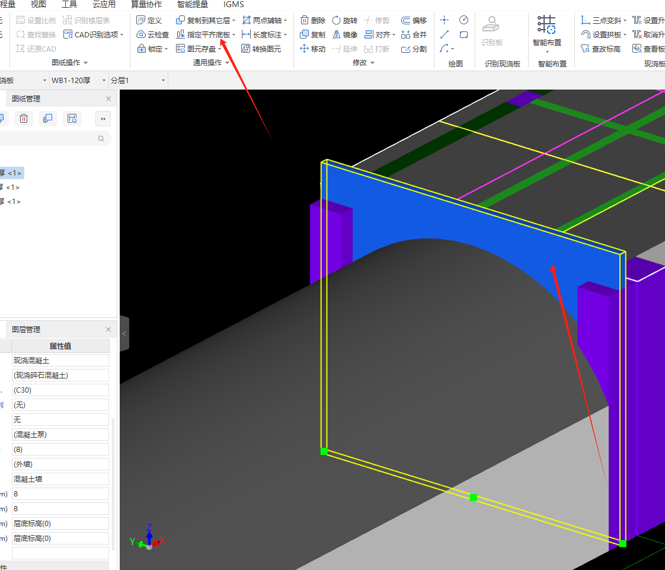Select the 旋转 rotate tool
The image size is (665, 570).
tap(345, 20)
